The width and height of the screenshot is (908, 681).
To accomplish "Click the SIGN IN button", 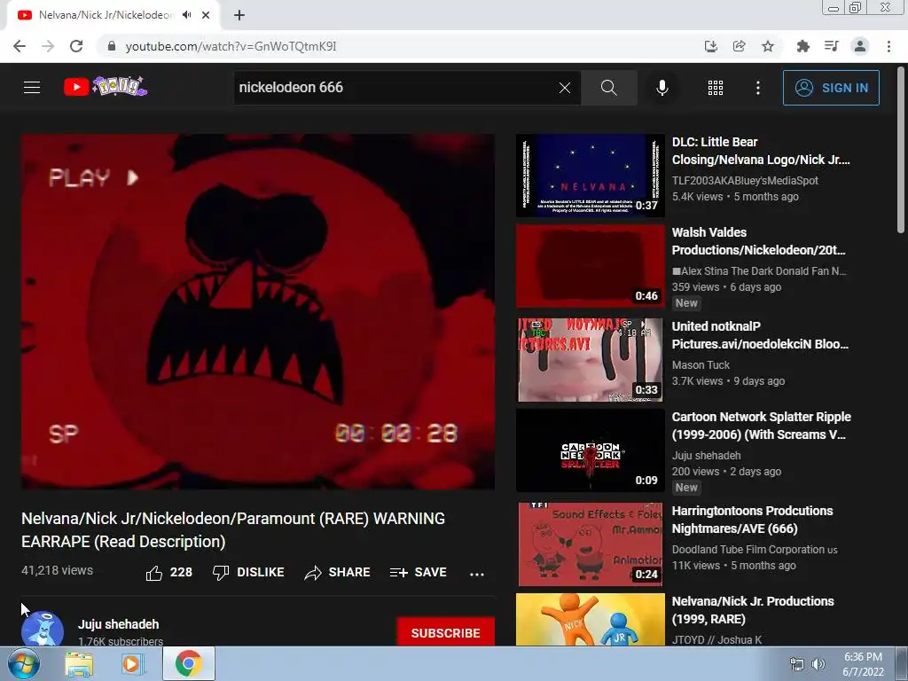I will 831,88.
